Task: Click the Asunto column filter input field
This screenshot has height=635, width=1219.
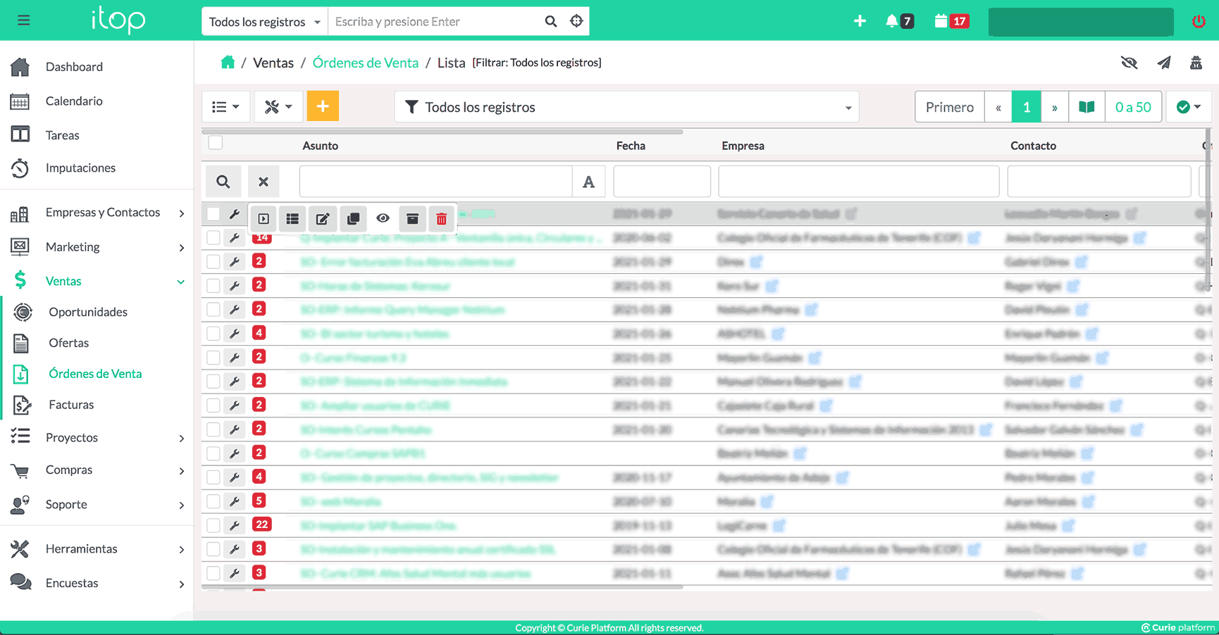Action: pos(435,182)
